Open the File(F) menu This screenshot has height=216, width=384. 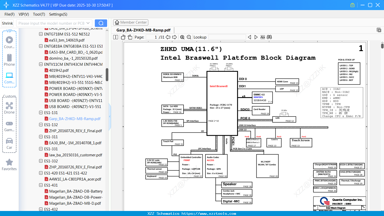point(10,14)
